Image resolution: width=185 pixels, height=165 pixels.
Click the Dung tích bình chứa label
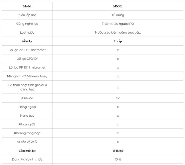coord(27,159)
